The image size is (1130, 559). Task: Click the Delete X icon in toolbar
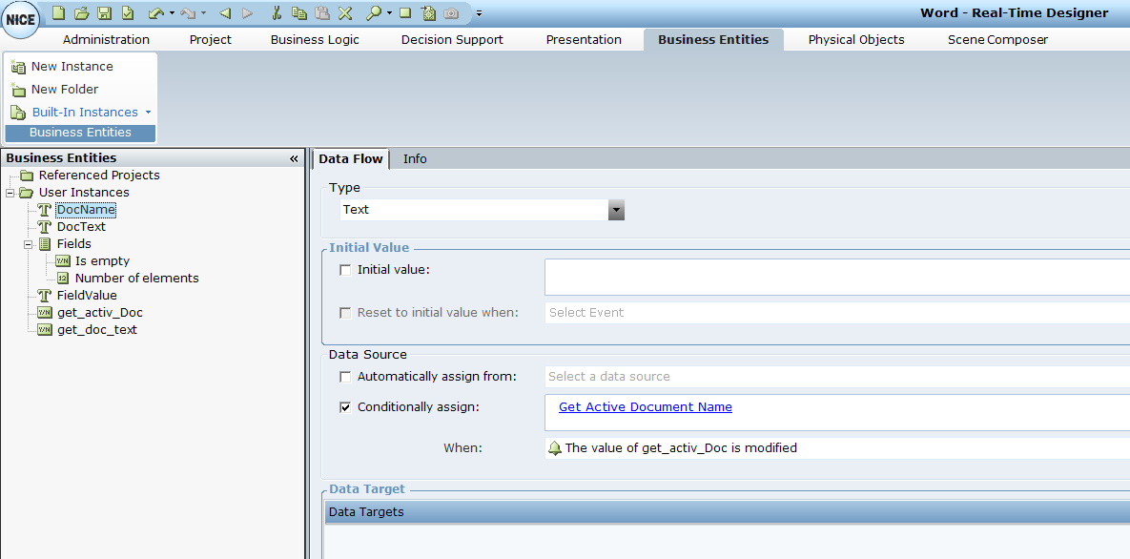pos(345,12)
